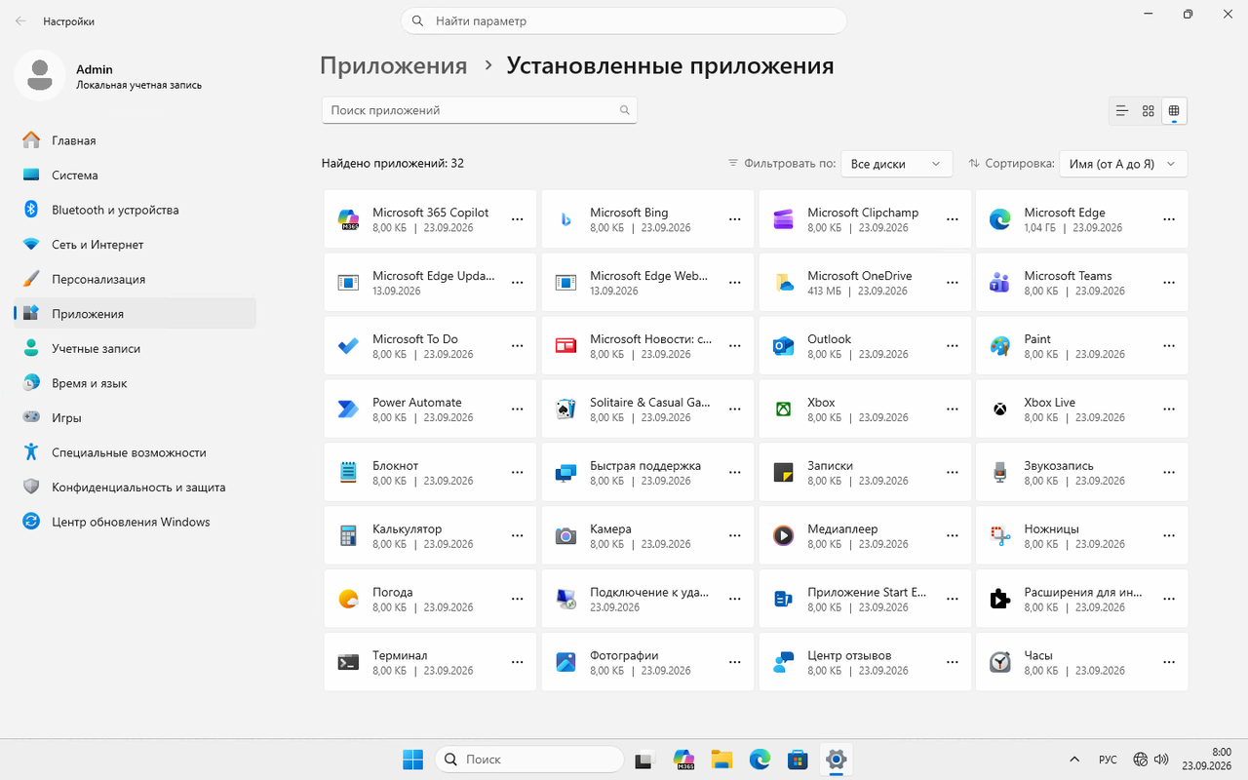Open the sort dropdown Имя (от А до Я)

pyautogui.click(x=1123, y=164)
